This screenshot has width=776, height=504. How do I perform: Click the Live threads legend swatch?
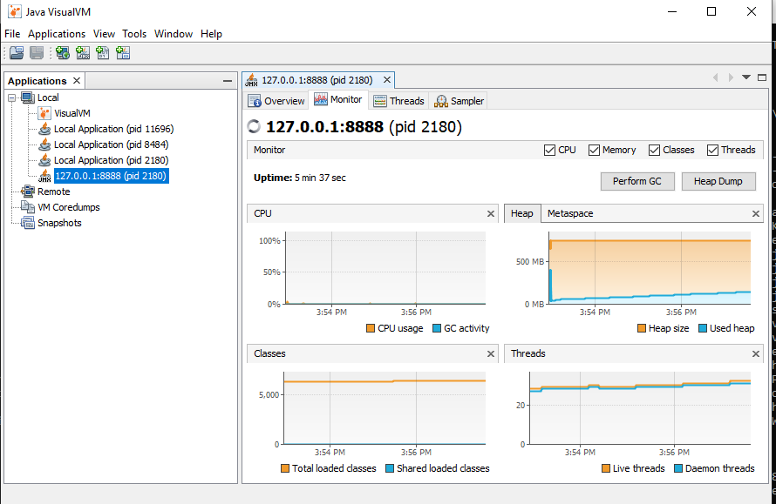(606, 468)
